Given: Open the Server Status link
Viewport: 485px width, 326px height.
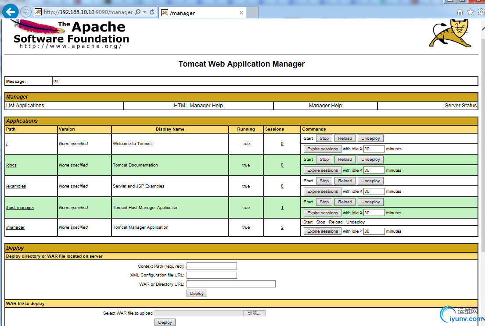Looking at the screenshot, I should pyautogui.click(x=460, y=106).
